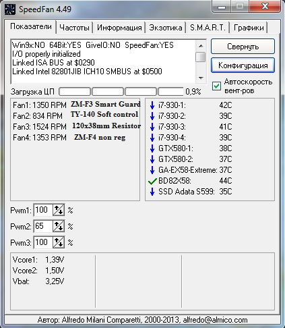Click the down arrow icon beside GTX580-1

coord(152,148)
